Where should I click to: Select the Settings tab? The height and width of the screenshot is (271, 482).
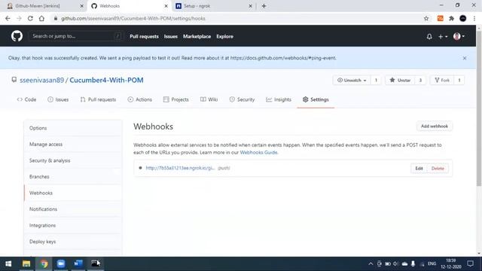point(316,99)
